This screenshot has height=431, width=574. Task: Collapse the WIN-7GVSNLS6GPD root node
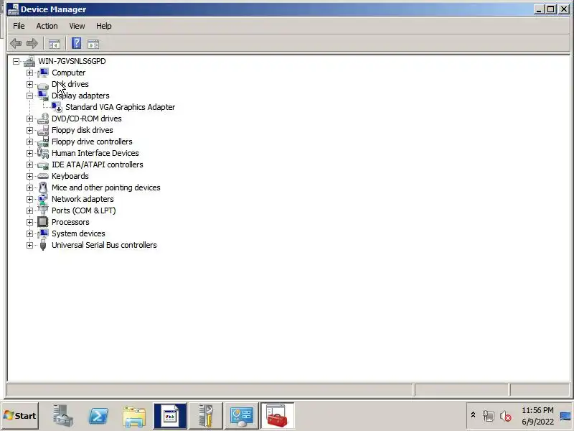[16, 61]
